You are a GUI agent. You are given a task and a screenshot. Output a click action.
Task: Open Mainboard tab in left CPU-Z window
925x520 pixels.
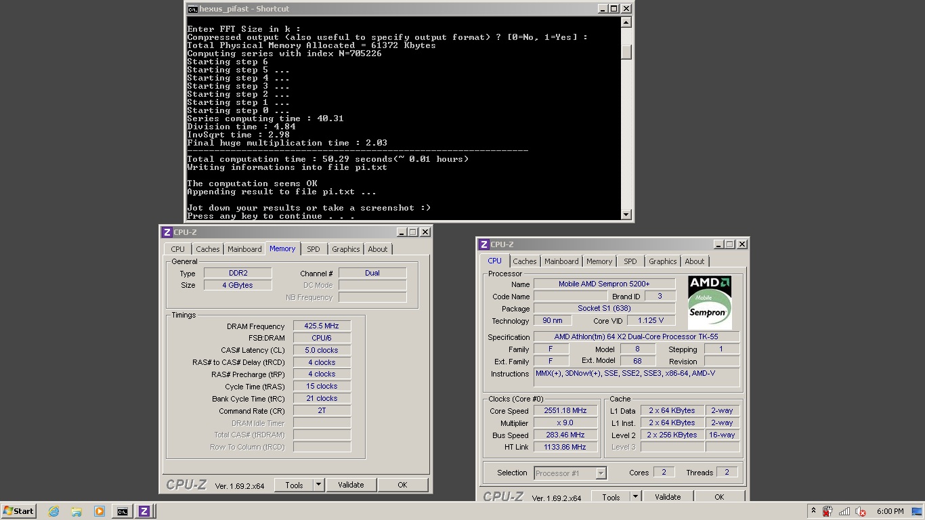[244, 249]
